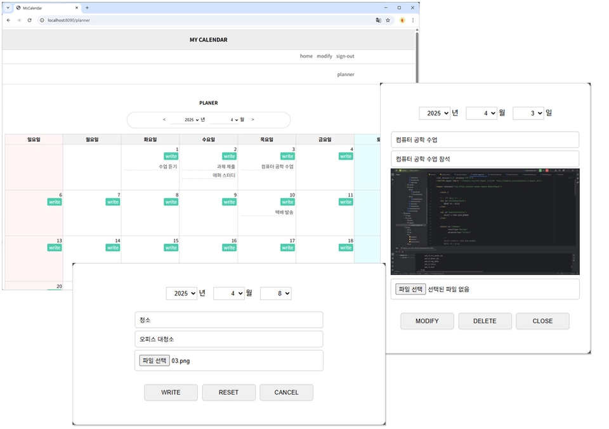609x429 pixels.
Task: Go to the home link
Action: (x=306, y=56)
